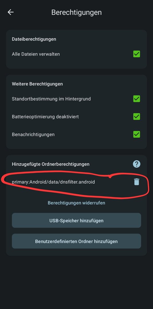Screen dimensions: 153x309
Task: Uncheck the Alle Dateien verwalten checkbox
Action: pyautogui.click(x=137, y=54)
